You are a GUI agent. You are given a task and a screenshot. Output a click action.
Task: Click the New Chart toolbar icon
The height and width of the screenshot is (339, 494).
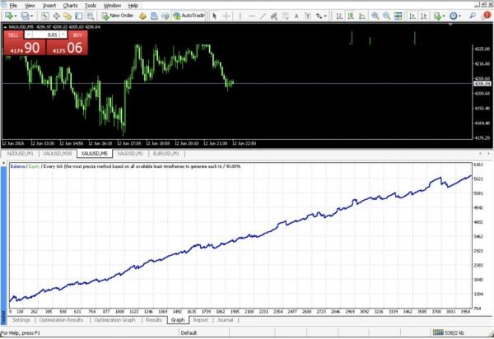point(8,16)
